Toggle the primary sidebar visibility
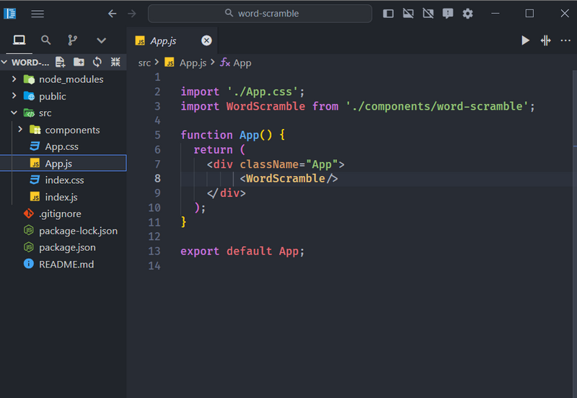Image resolution: width=577 pixels, height=398 pixels. pyautogui.click(x=388, y=14)
